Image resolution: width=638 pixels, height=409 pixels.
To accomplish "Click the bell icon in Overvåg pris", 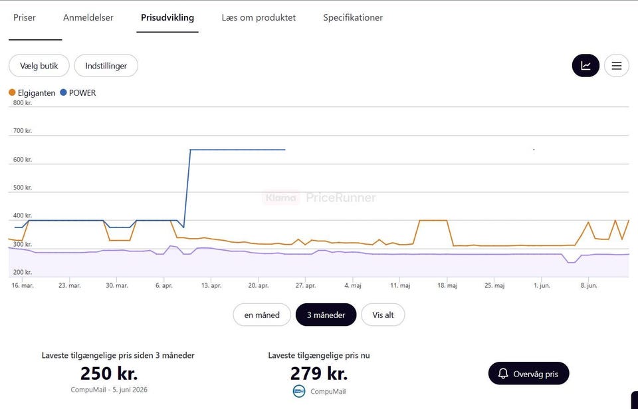I will (x=503, y=374).
